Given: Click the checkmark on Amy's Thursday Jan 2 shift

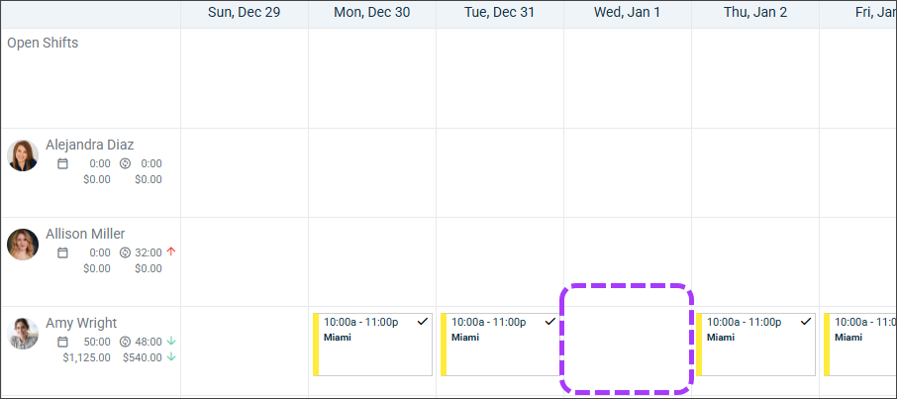Looking at the screenshot, I should click(806, 321).
